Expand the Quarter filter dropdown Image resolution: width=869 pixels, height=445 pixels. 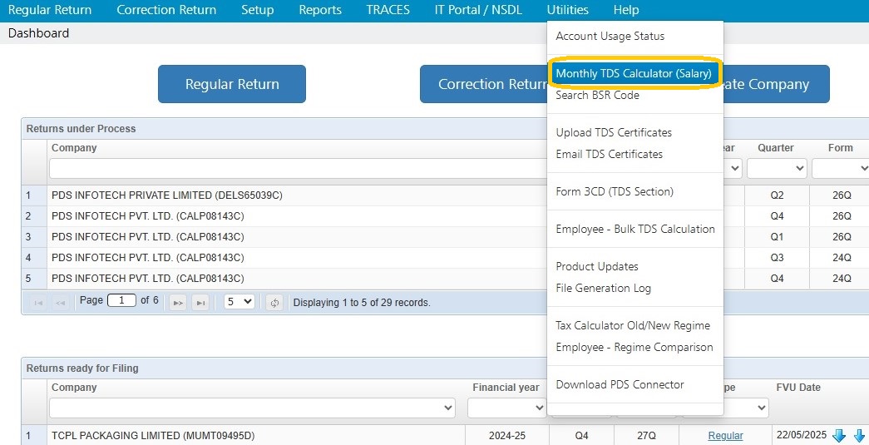pos(776,169)
